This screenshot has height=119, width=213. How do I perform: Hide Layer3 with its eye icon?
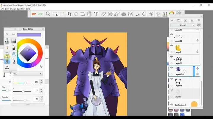(x=171, y=46)
